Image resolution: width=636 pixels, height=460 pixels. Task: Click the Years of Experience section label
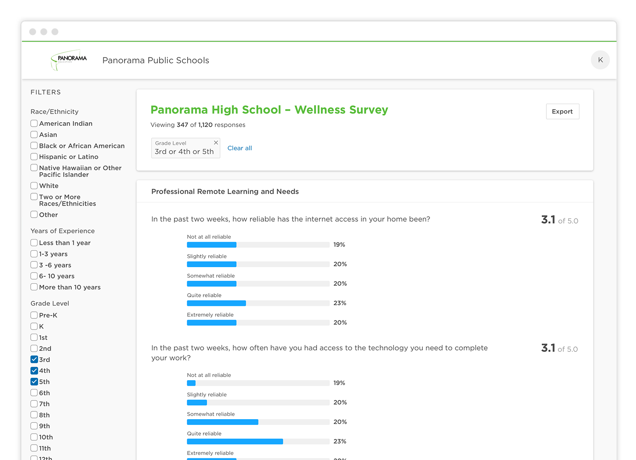click(63, 231)
